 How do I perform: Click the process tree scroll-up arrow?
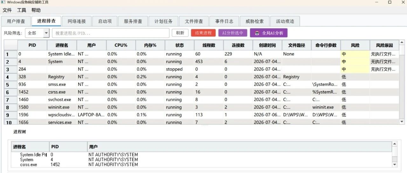coord(395,144)
